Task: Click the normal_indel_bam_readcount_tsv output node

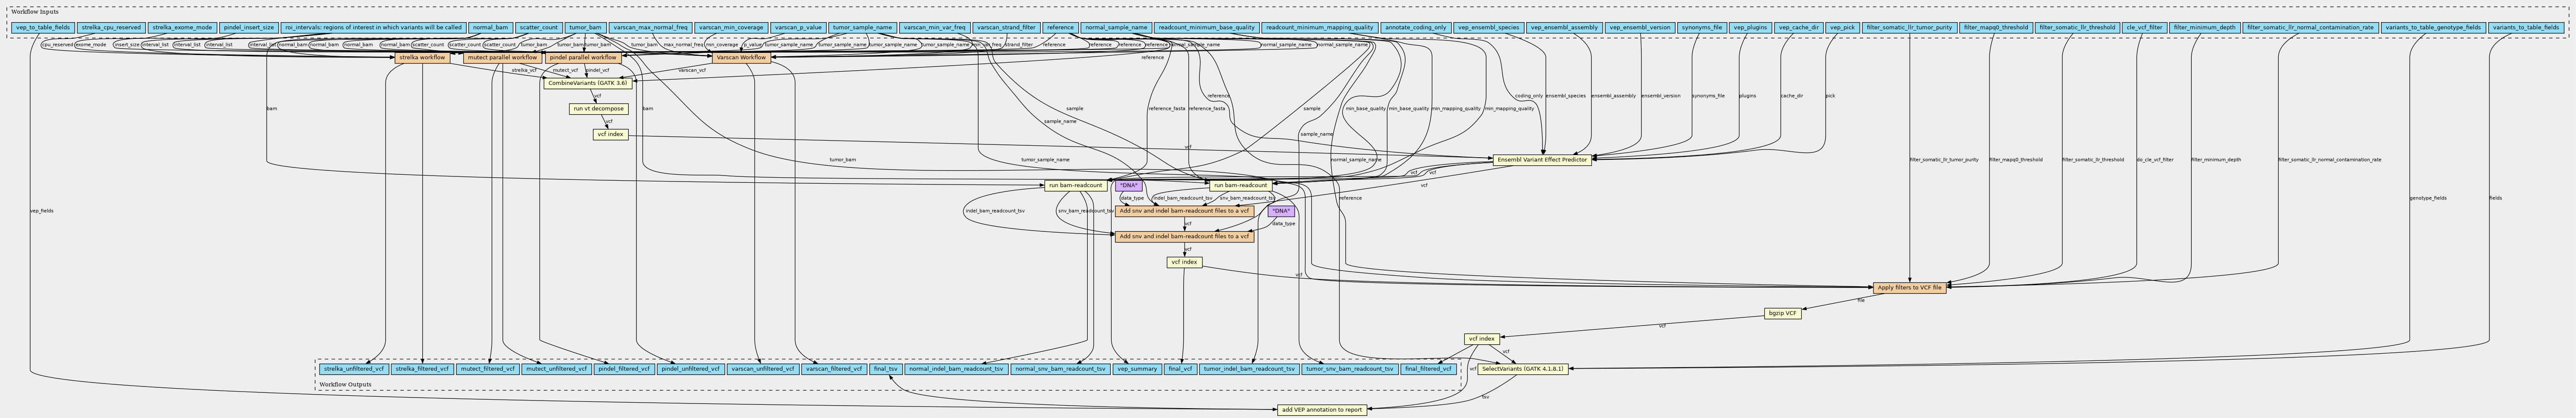Action: (x=956, y=369)
